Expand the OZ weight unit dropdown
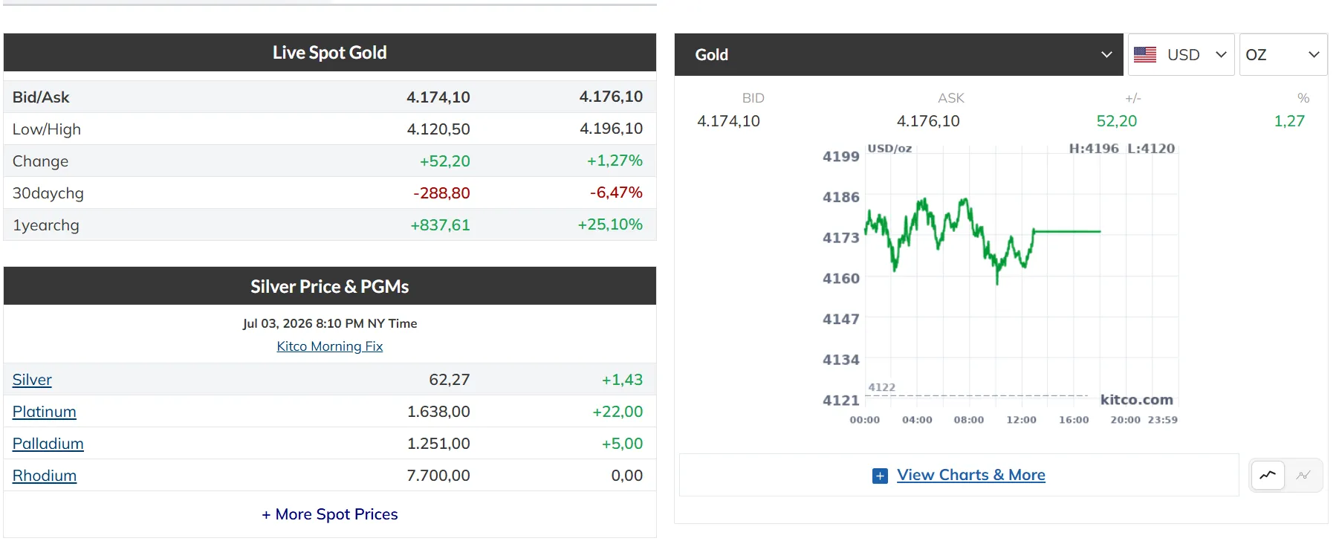Image resolution: width=1342 pixels, height=544 pixels. pos(1283,55)
